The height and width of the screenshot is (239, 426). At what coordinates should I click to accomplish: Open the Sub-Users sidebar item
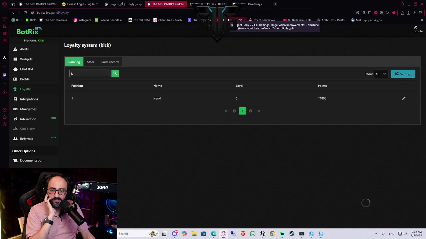27,129
